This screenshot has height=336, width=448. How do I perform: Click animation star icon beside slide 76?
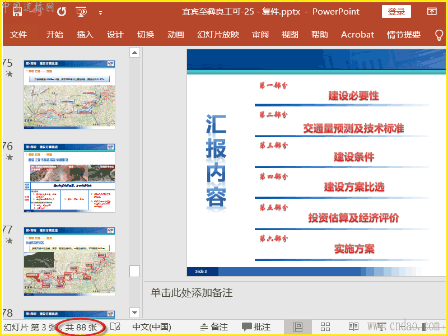coord(10,157)
